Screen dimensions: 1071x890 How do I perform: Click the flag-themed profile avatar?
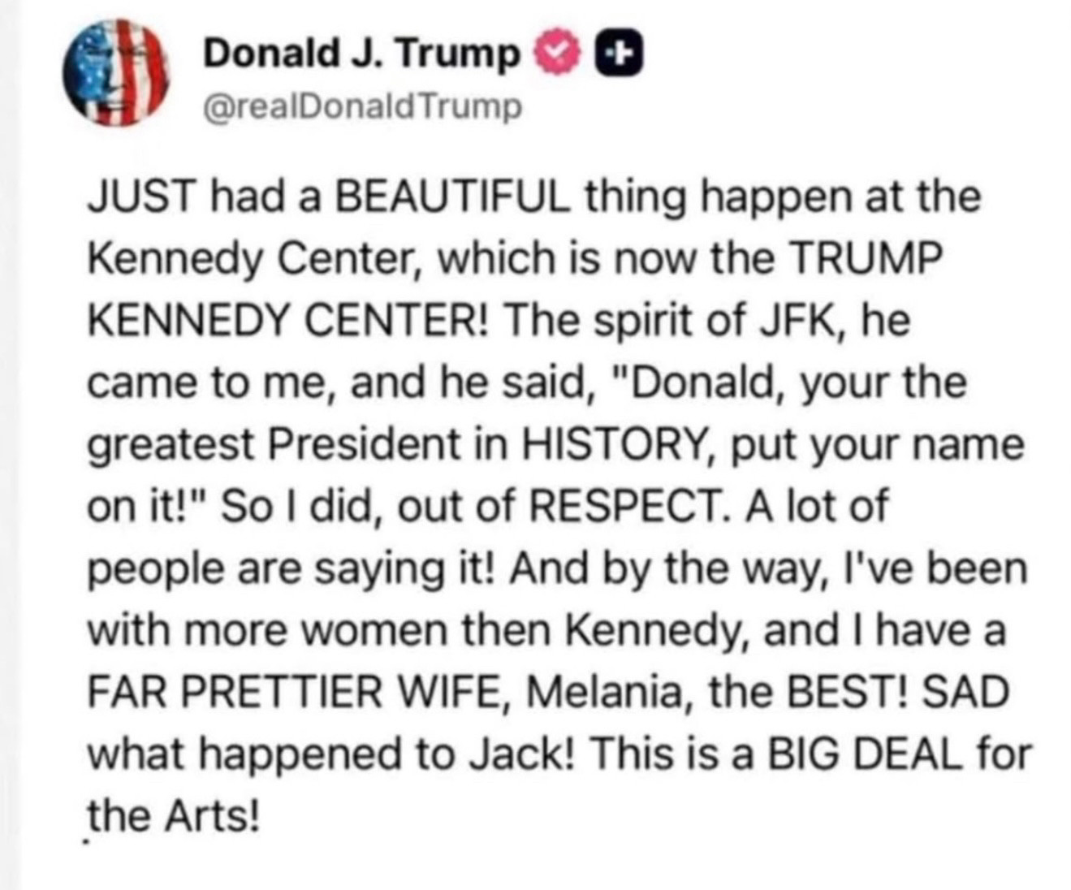116,72
